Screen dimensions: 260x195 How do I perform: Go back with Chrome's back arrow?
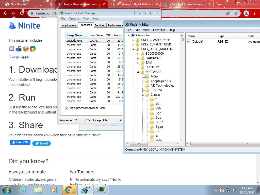6,13
